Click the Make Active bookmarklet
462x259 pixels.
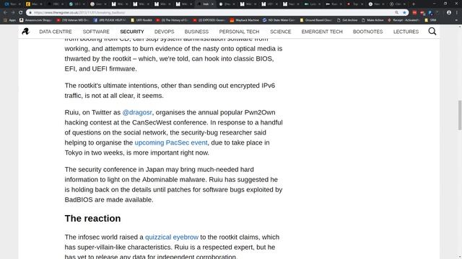[372, 20]
